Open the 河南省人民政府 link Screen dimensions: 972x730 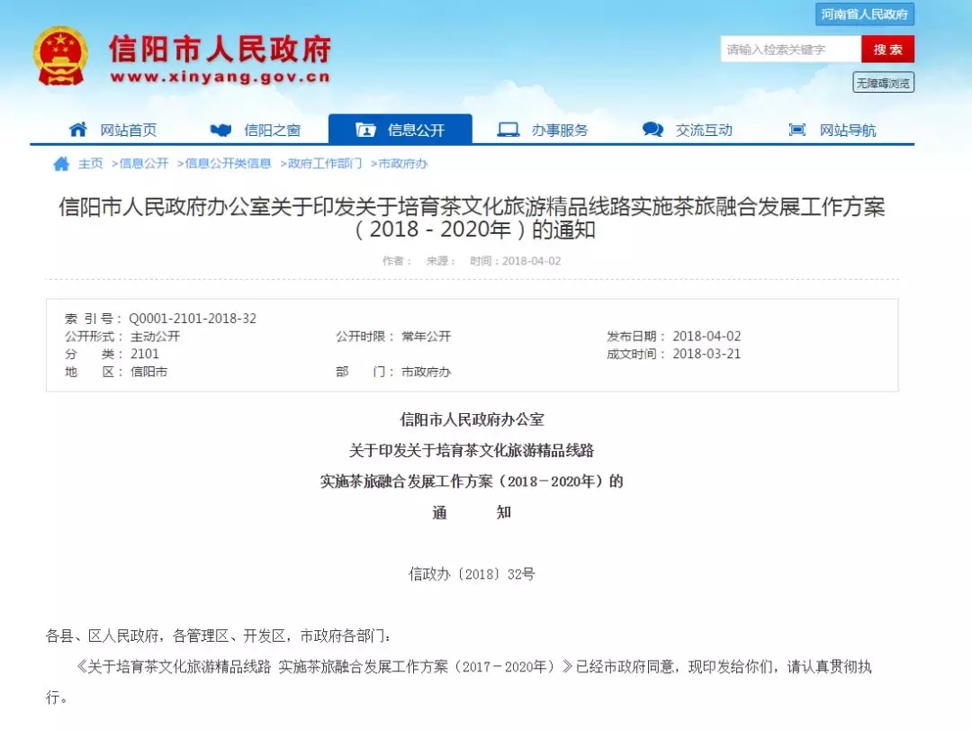click(865, 14)
